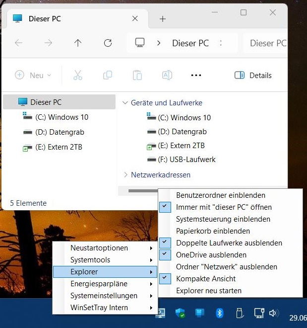Open the three-dots more options menu

point(196,75)
